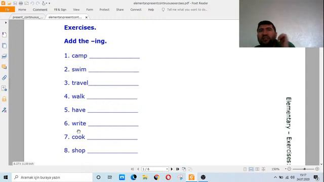Open the Protect ribbon tab
Viewport: 324px width, 182px height.
(104, 10)
